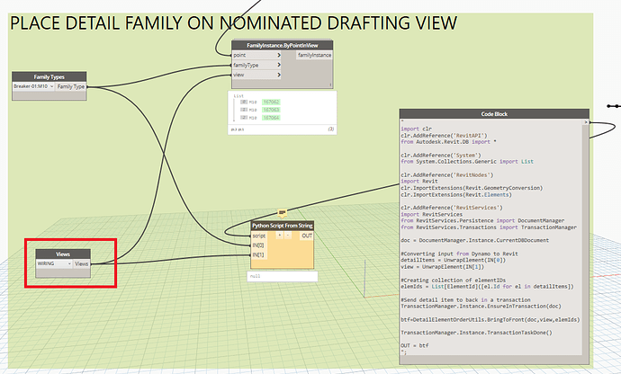Click the point input port label
The height and width of the screenshot is (374, 621).
[239, 55]
